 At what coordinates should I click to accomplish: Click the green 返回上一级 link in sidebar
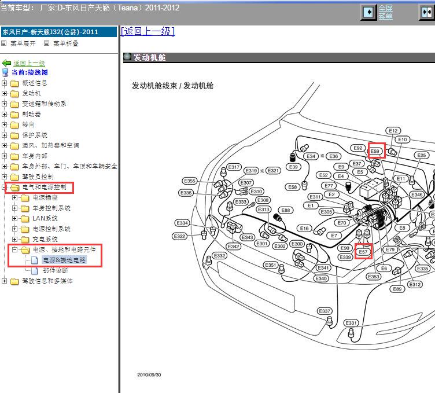click(x=29, y=63)
